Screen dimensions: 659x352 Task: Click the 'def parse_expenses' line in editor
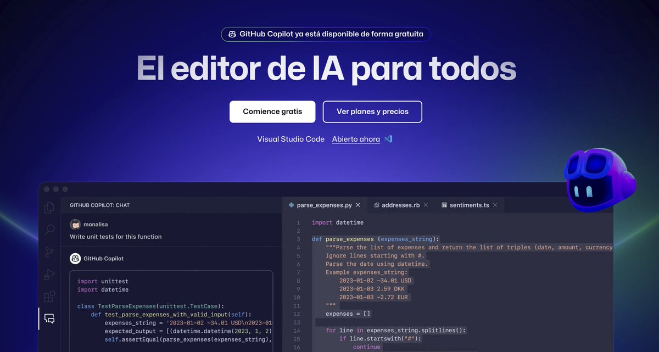pyautogui.click(x=376, y=239)
